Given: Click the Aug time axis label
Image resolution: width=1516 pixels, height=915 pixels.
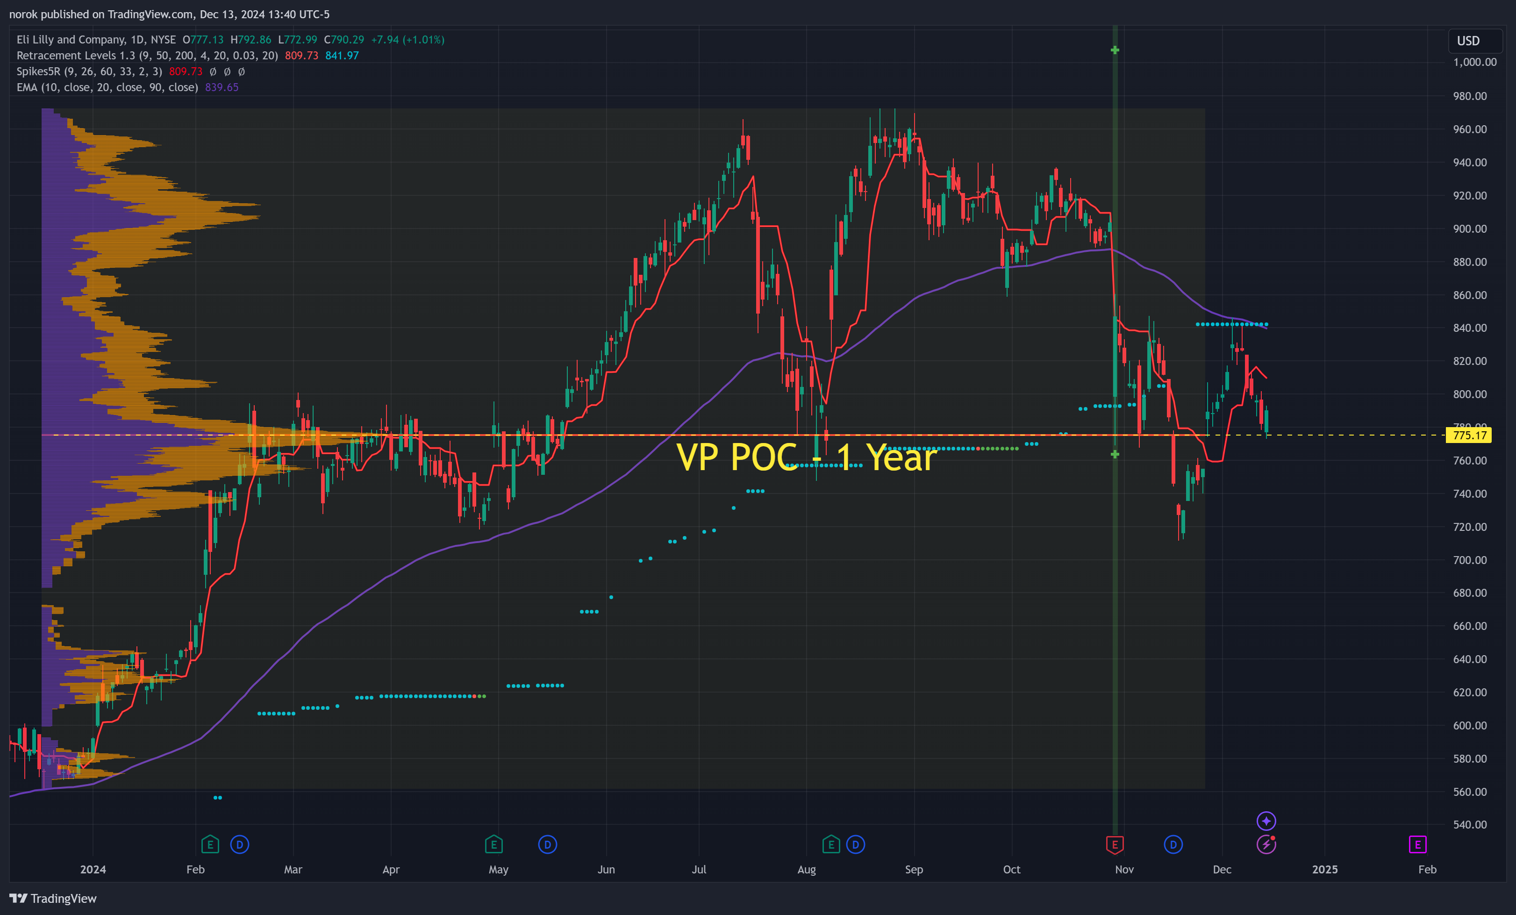Looking at the screenshot, I should tap(806, 870).
